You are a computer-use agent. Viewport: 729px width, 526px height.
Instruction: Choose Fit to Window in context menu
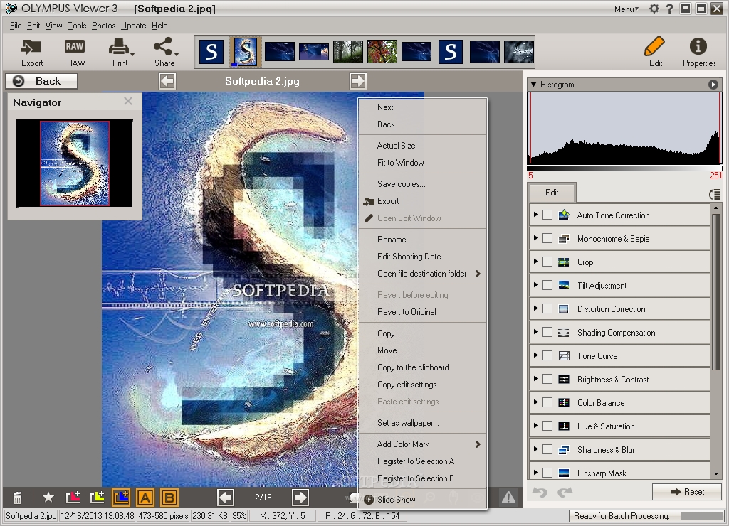pos(423,163)
